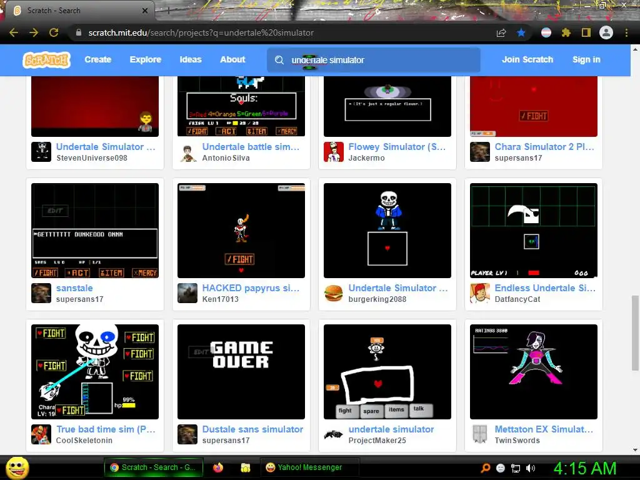Click the magnifier icon in system tray

click(x=485, y=468)
